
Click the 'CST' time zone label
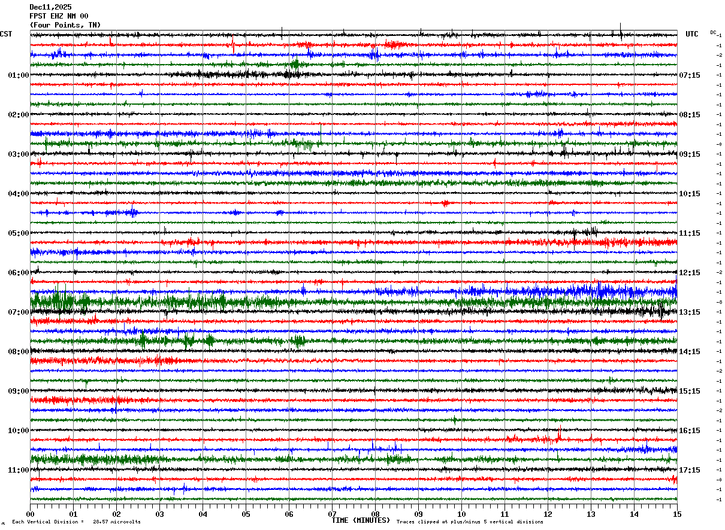pos(6,34)
